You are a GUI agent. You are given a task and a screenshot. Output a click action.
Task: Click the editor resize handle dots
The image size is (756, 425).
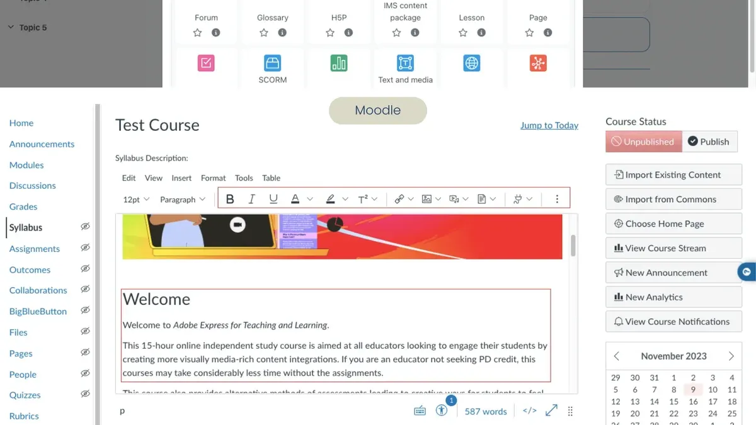click(570, 411)
